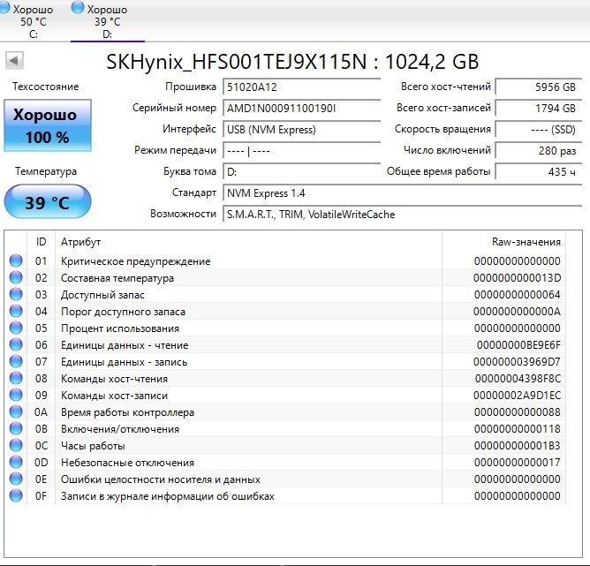Select the Единицы данных - чтение attribute
Image resolution: width=590 pixels, height=566 pixels.
coord(125,345)
